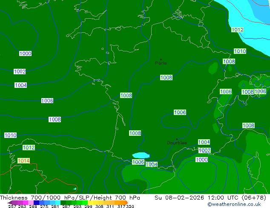Screen dimensions: 270x208
Task: Click the 1006 label over the Bay of Biscay
Action: (x=47, y=101)
